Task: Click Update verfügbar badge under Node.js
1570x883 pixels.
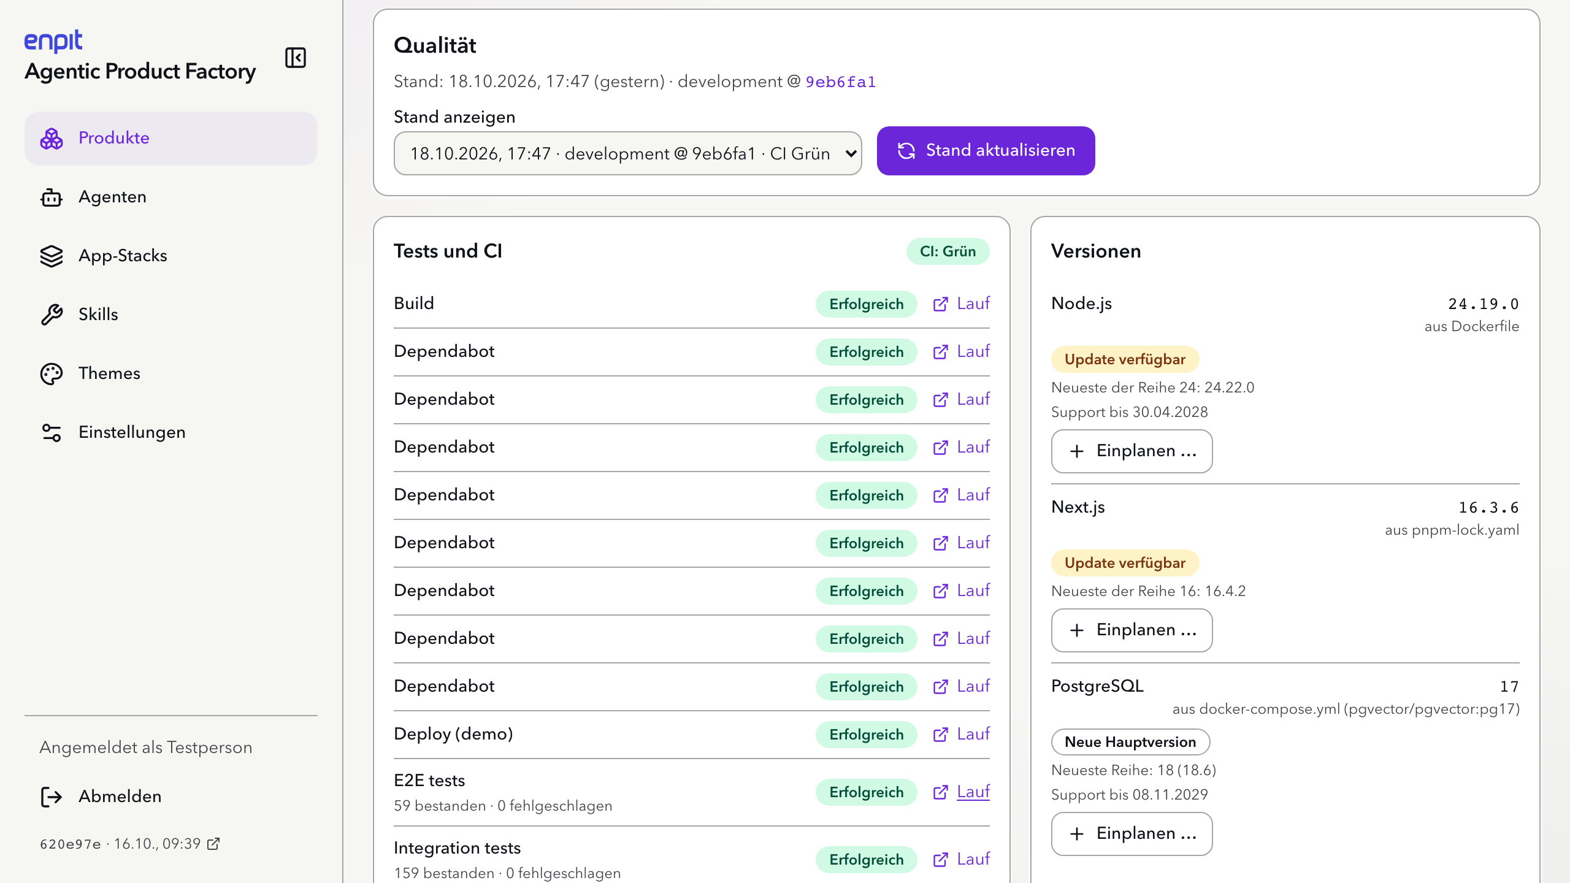Action: [1125, 359]
